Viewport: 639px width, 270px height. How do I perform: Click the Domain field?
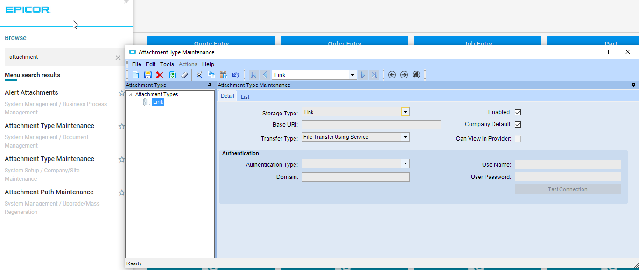[x=356, y=177]
